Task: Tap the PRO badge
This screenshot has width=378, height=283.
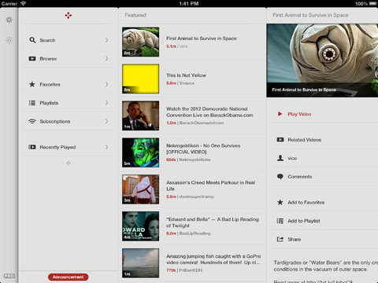Action: 9,276
